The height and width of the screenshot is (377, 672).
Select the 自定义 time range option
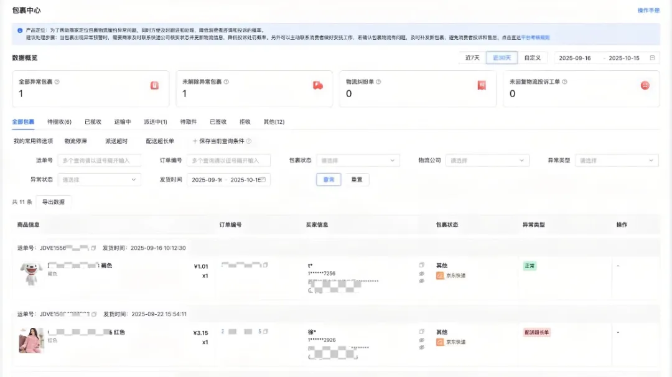(532, 58)
